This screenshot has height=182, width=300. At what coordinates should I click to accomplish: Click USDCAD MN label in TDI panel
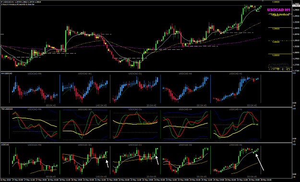pyautogui.click(x=35, y=109)
